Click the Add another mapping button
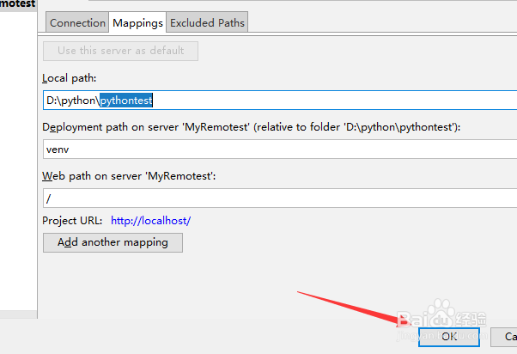This screenshot has height=354, width=517. tap(113, 242)
